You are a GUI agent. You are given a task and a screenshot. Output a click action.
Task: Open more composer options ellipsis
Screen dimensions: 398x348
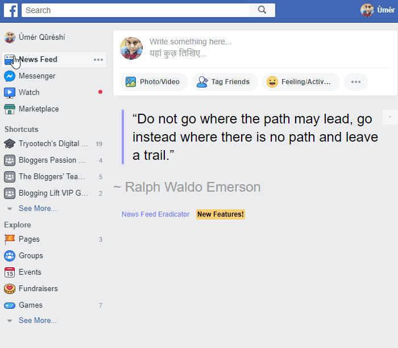coord(356,82)
